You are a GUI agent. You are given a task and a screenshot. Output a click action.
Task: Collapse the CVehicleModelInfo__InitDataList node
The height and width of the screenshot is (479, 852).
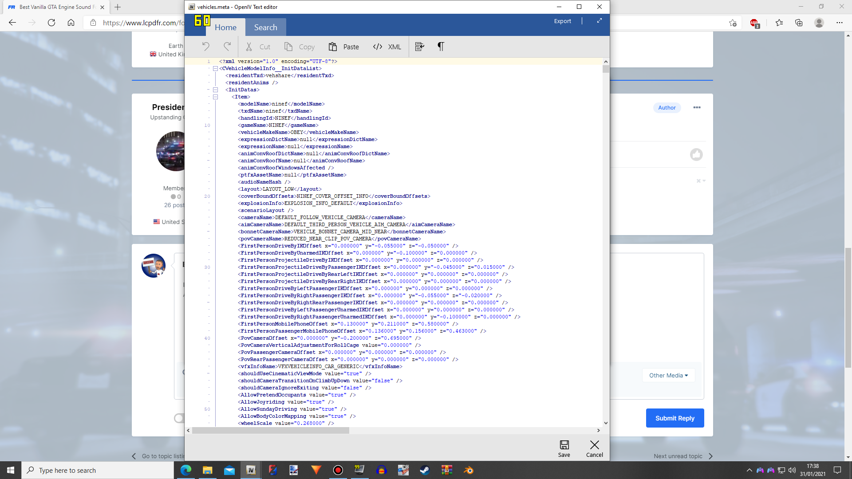[215, 68]
